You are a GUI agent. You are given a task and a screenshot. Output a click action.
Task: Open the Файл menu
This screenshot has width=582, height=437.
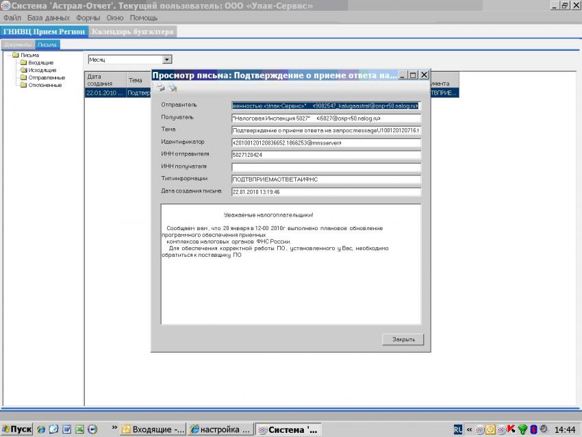tap(12, 17)
